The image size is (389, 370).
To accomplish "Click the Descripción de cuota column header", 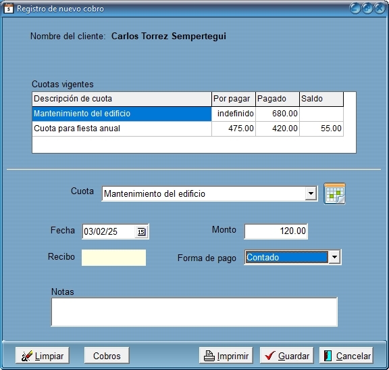I will coord(122,99).
